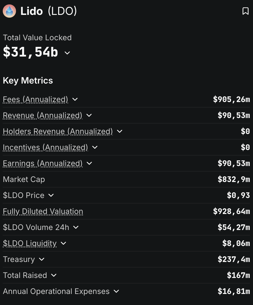The image size is (253, 305).
Task: Expand the $LDO Volume 24h chevron
Action: 76,227
